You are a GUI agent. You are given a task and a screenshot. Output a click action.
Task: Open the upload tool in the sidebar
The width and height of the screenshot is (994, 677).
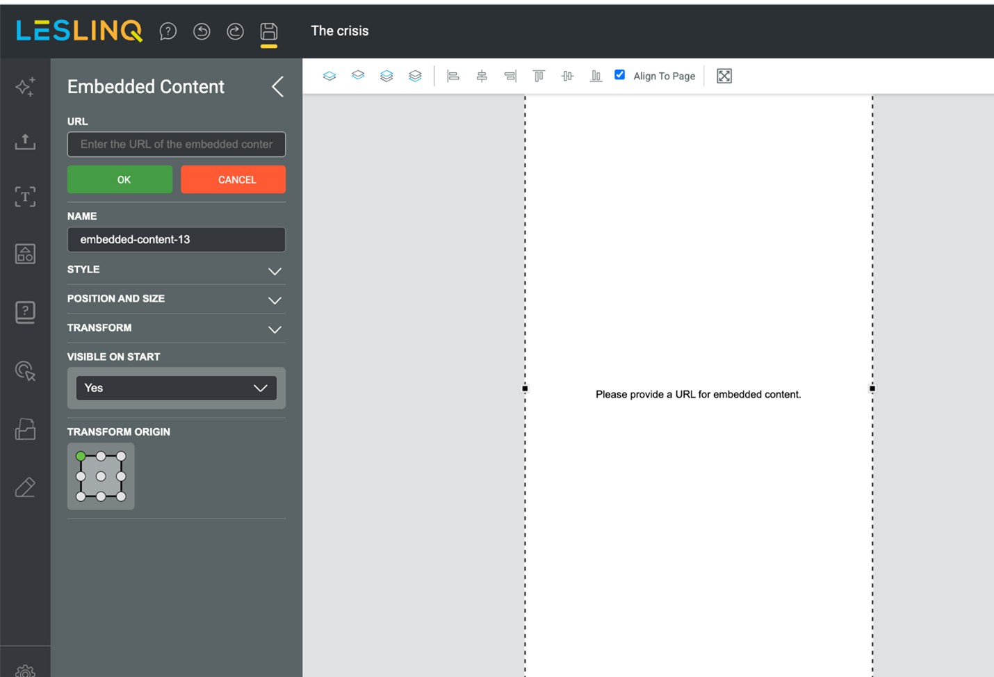click(x=25, y=142)
